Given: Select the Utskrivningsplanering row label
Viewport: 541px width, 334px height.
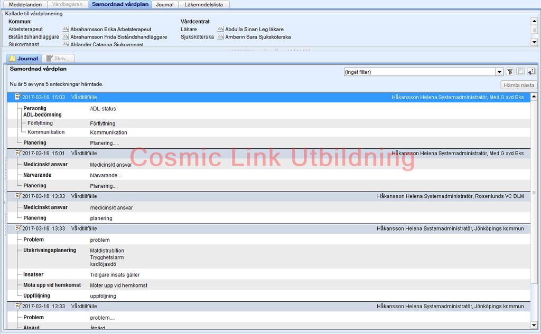Looking at the screenshot, I should 50,250.
